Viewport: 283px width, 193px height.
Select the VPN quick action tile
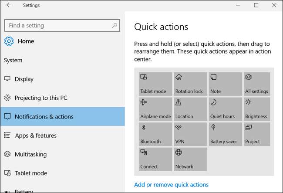[190, 134]
